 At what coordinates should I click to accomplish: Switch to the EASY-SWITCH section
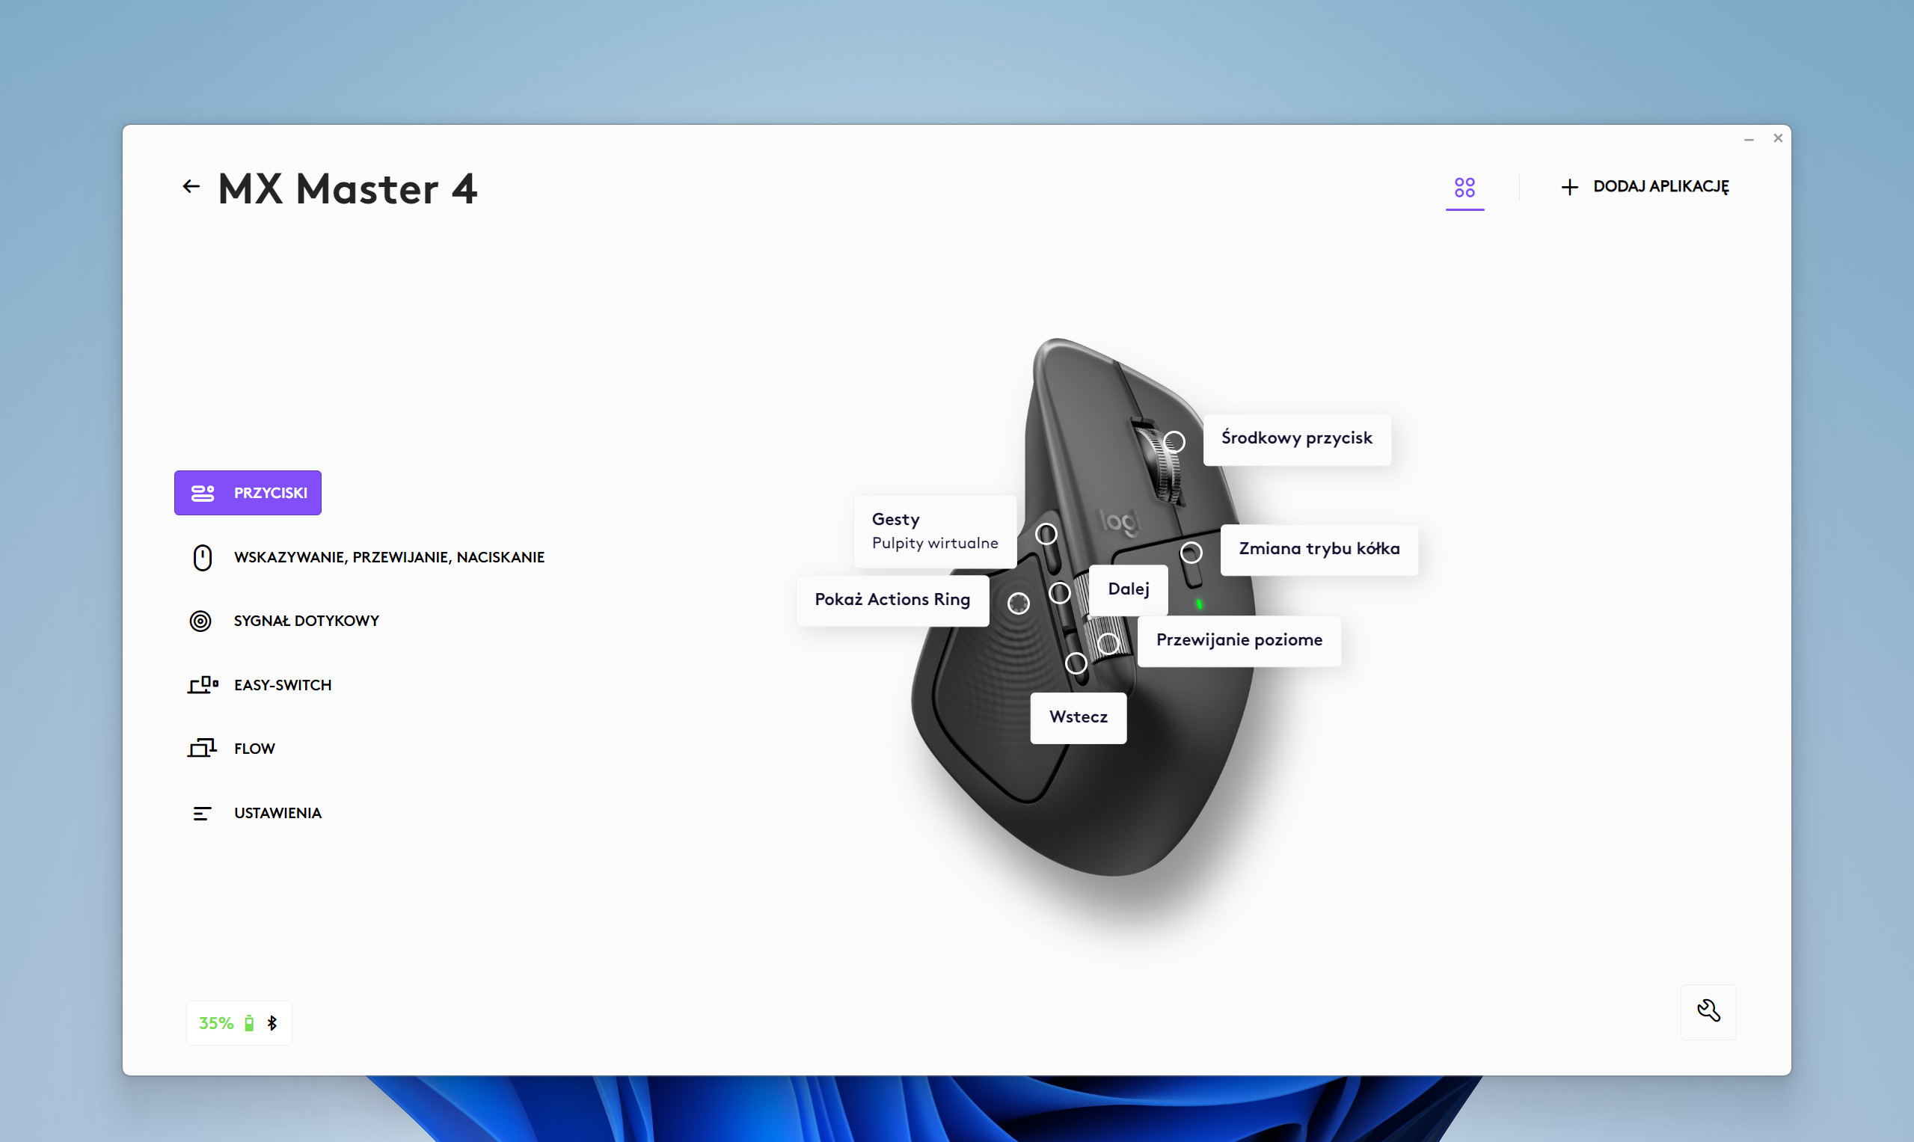(x=260, y=685)
